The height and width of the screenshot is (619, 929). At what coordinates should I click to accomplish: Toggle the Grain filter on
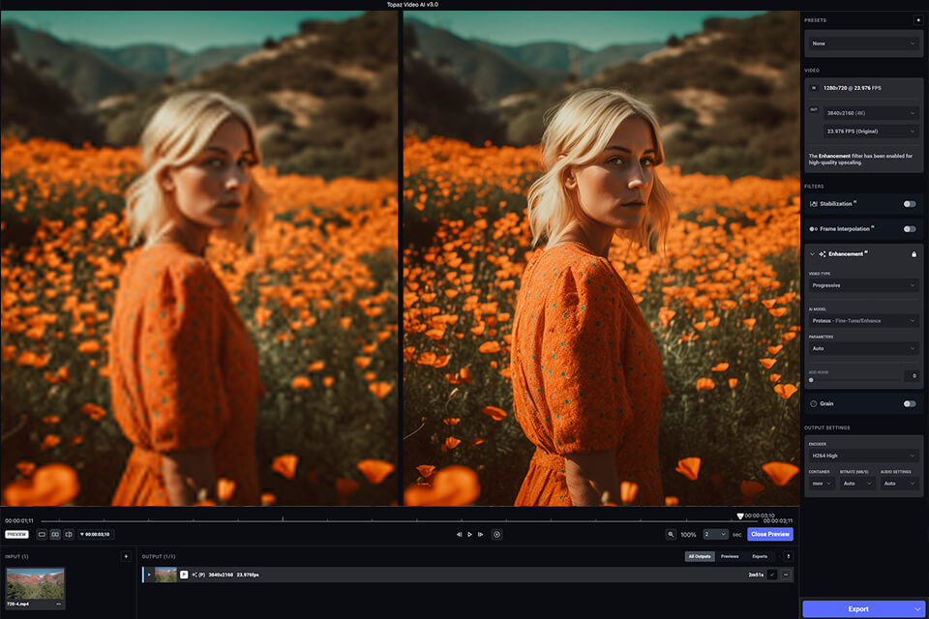[909, 403]
